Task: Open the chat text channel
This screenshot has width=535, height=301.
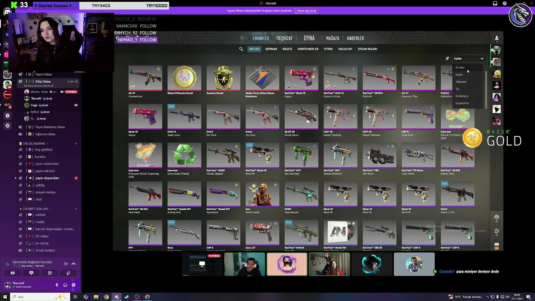Action: [47, 199]
